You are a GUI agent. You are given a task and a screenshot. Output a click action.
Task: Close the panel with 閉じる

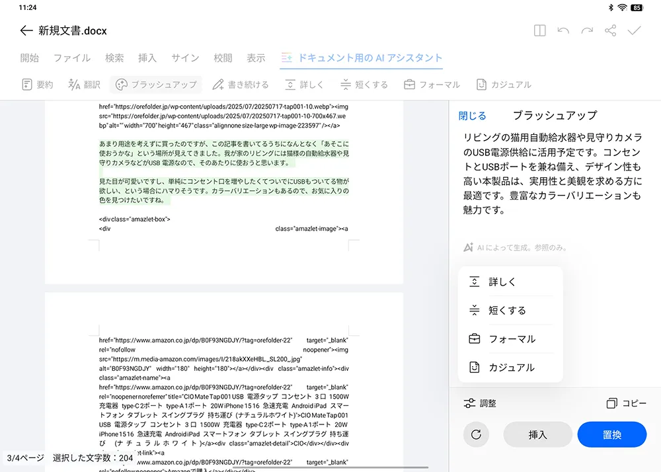click(x=472, y=116)
